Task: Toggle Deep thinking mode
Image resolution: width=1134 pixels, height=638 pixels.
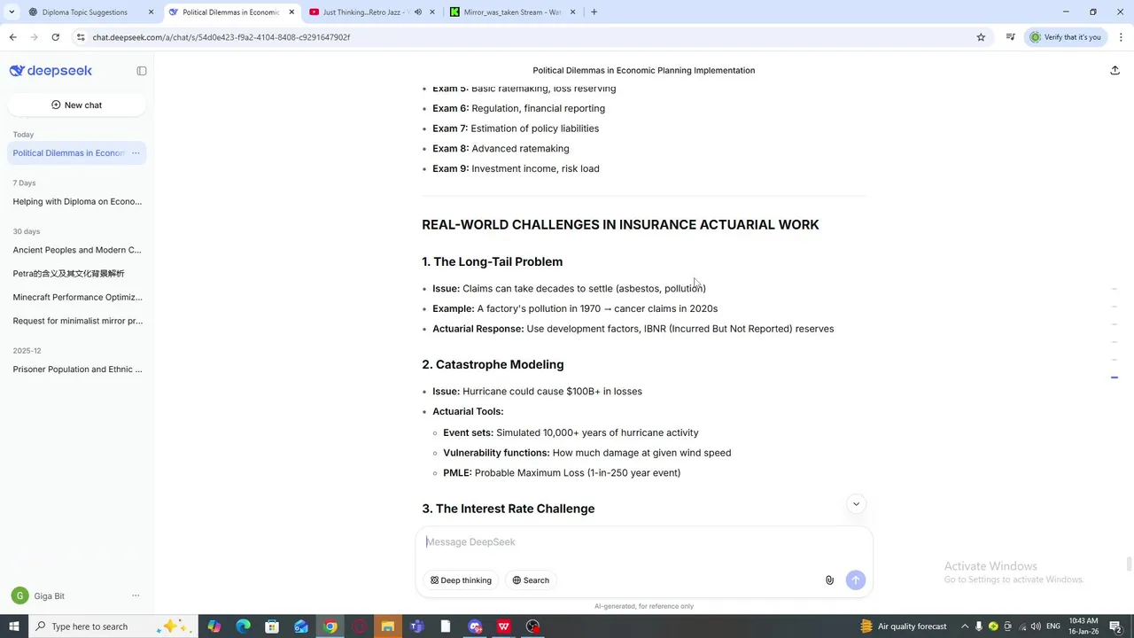Action: 461,580
